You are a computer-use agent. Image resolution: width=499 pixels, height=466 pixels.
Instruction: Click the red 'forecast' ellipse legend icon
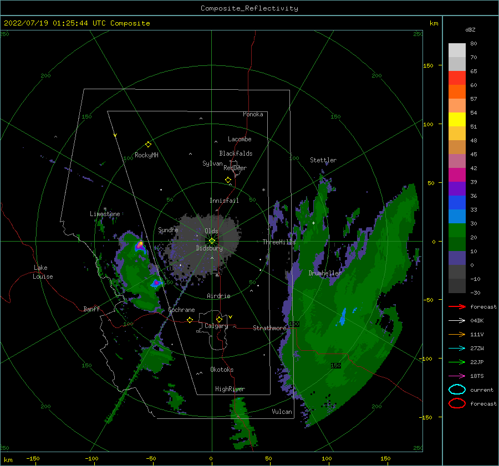(x=457, y=403)
